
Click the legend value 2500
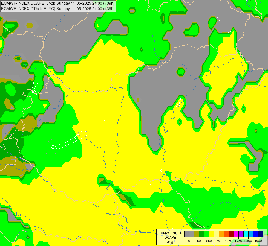(x=248, y=241)
